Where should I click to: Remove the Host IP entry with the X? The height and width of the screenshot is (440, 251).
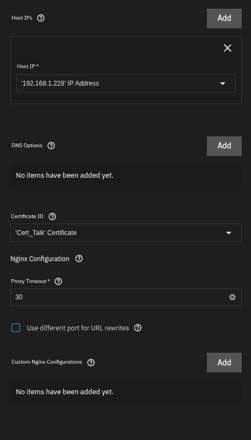click(228, 49)
